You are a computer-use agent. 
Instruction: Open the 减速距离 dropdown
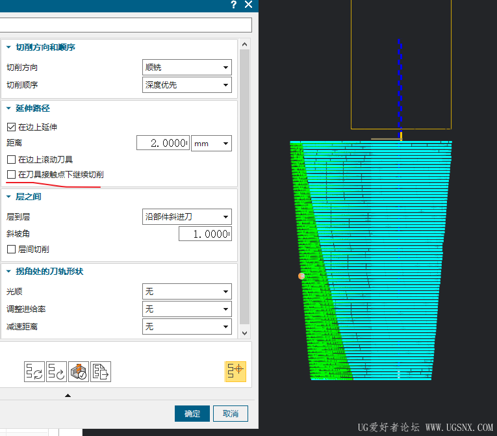(x=187, y=326)
